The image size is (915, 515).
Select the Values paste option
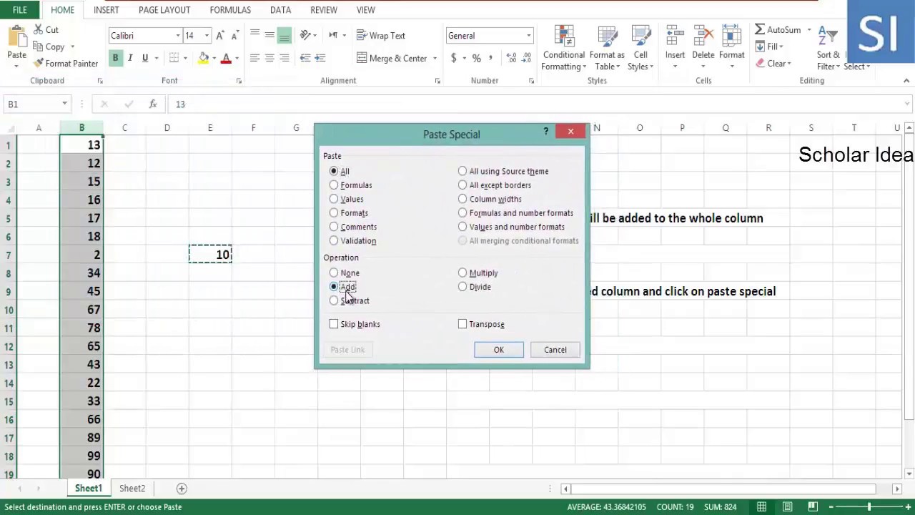tap(334, 199)
